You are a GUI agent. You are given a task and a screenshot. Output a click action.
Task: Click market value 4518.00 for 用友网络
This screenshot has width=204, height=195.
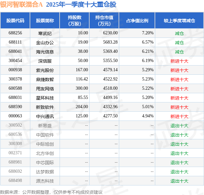pos(110,88)
